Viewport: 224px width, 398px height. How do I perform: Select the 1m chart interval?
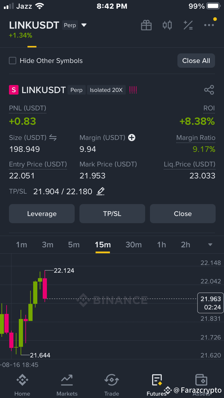pyautogui.click(x=22, y=245)
